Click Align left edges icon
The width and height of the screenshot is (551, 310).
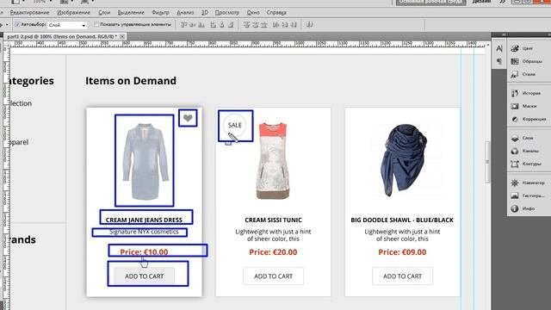click(213, 25)
